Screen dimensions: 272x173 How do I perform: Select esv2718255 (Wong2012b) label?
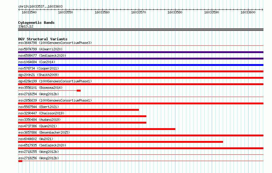pos(39,152)
